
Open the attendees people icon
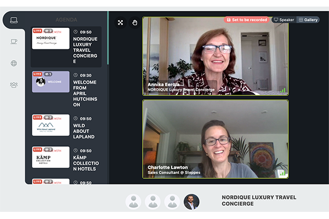[14, 85]
